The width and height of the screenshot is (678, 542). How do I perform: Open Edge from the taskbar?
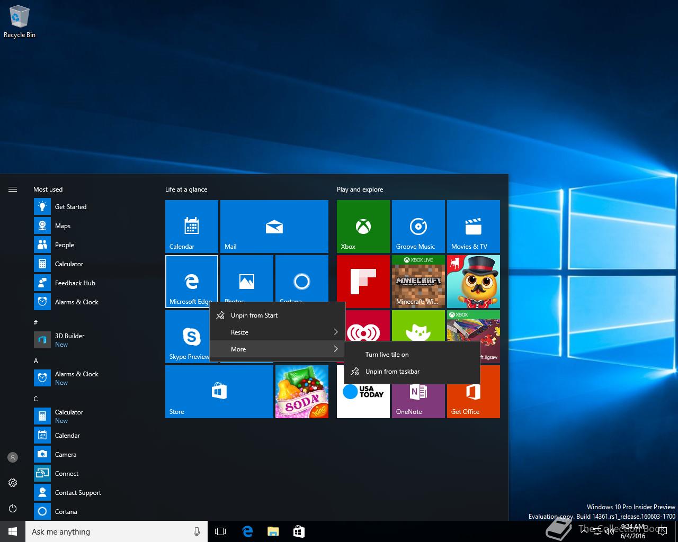(x=247, y=531)
